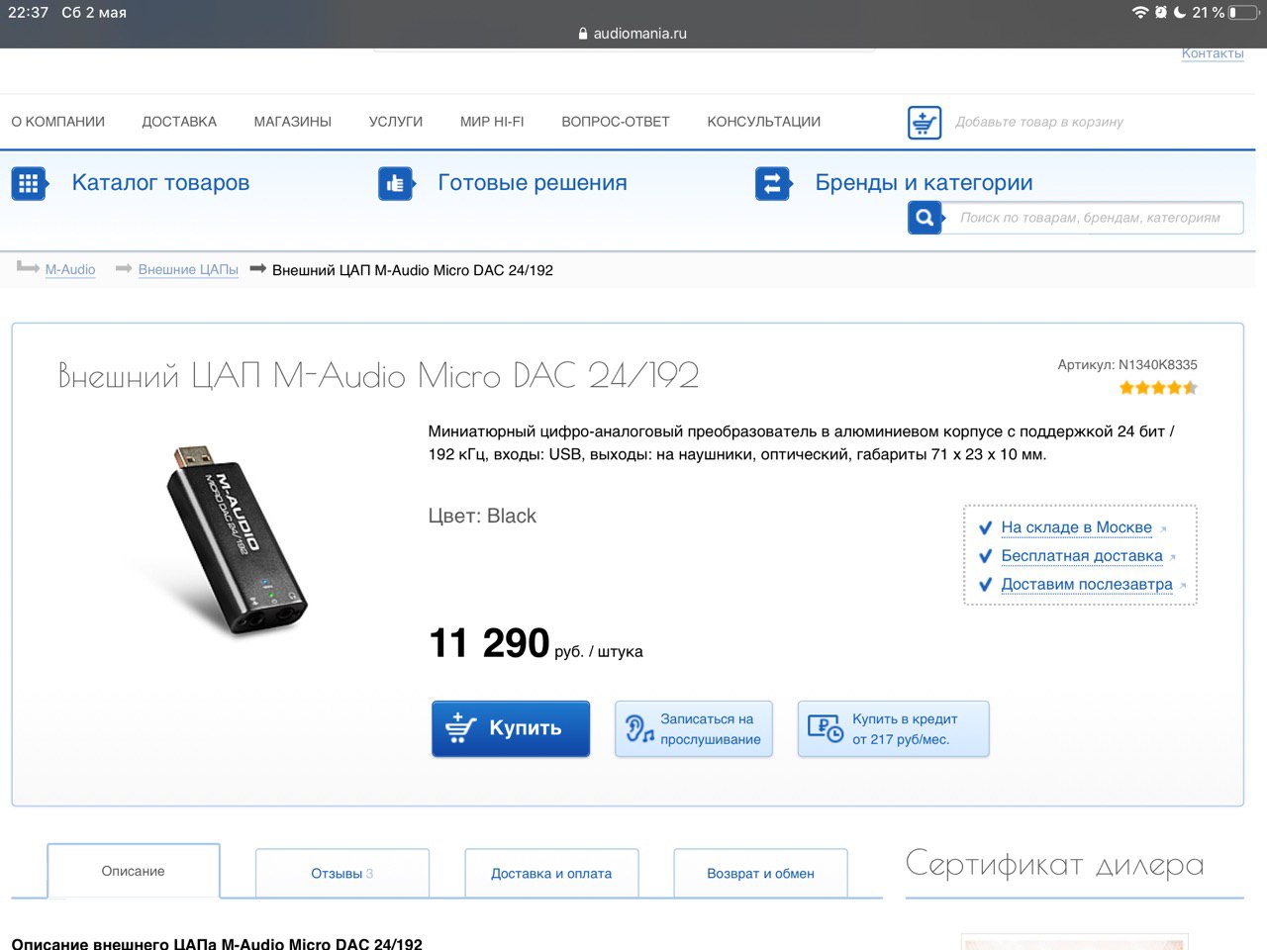Switch to the Отзывы tab

coord(342,873)
